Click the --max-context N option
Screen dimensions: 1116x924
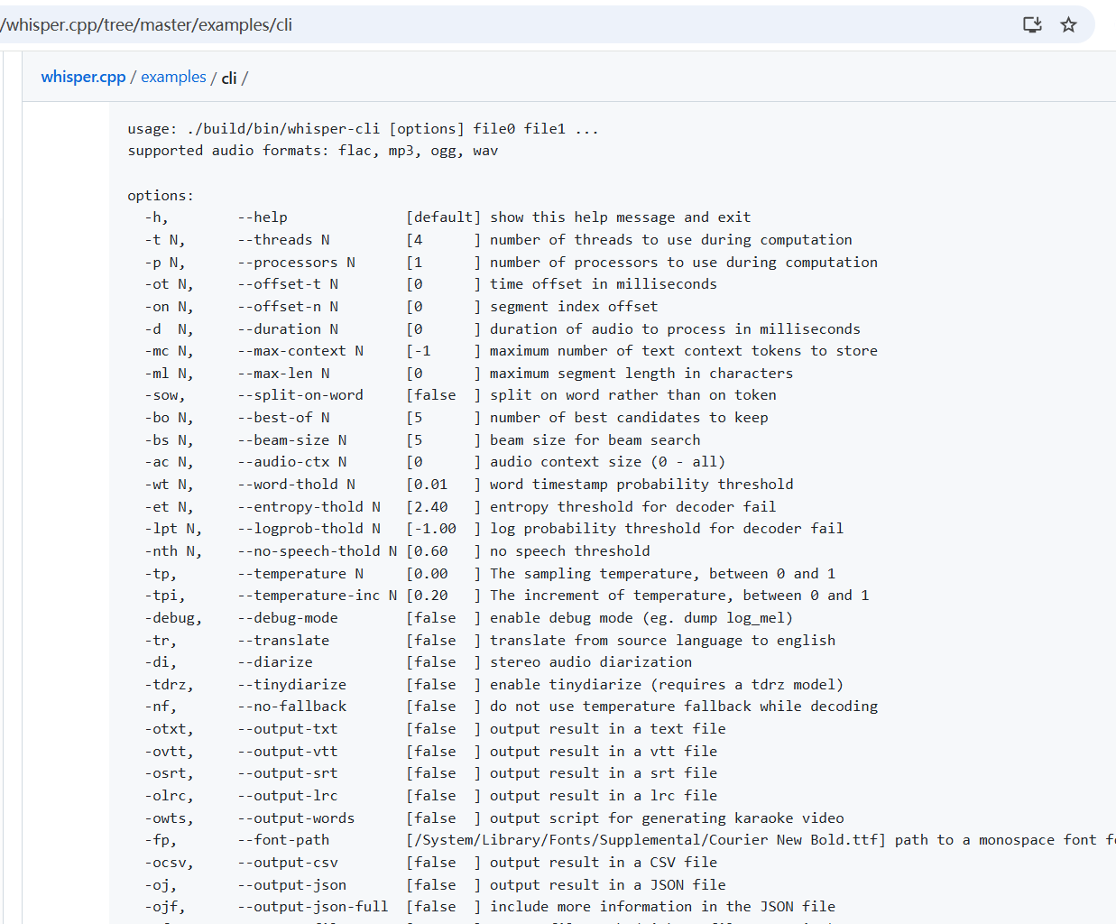pos(300,351)
